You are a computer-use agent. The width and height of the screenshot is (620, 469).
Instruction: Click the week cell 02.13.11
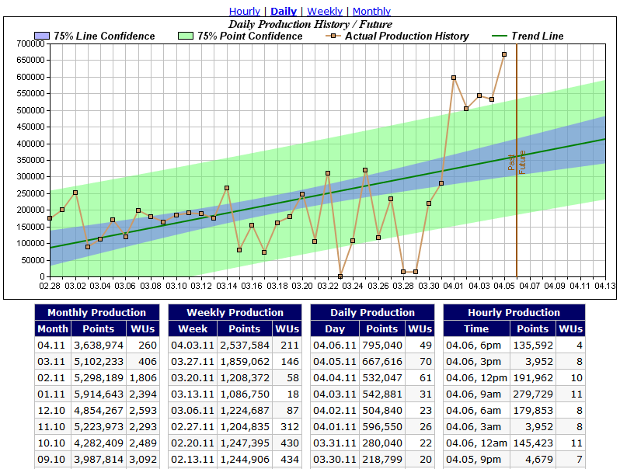(x=193, y=460)
